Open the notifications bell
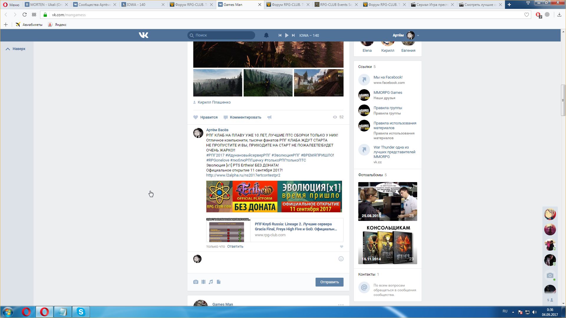Viewport: 566px width, 318px height. 266,35
